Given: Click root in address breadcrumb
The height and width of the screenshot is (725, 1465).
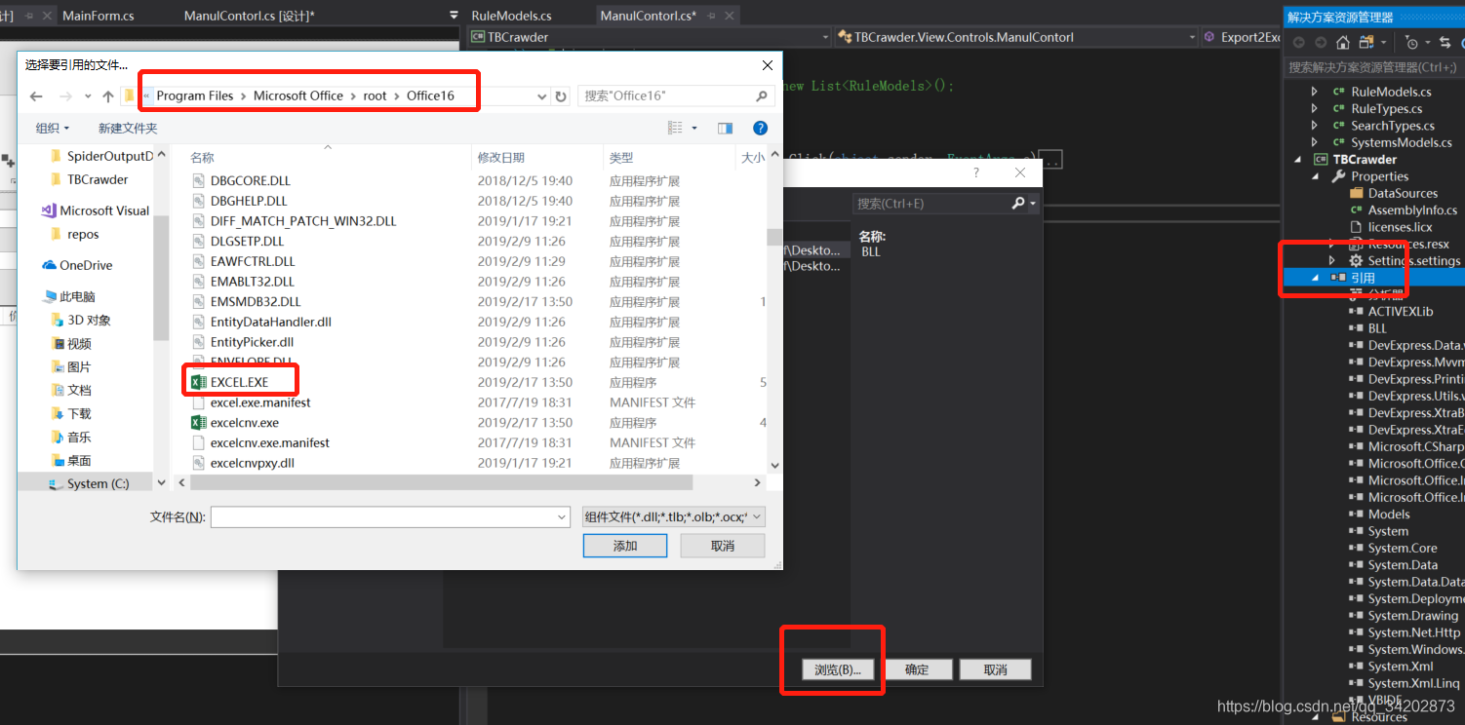Looking at the screenshot, I should click(x=376, y=95).
